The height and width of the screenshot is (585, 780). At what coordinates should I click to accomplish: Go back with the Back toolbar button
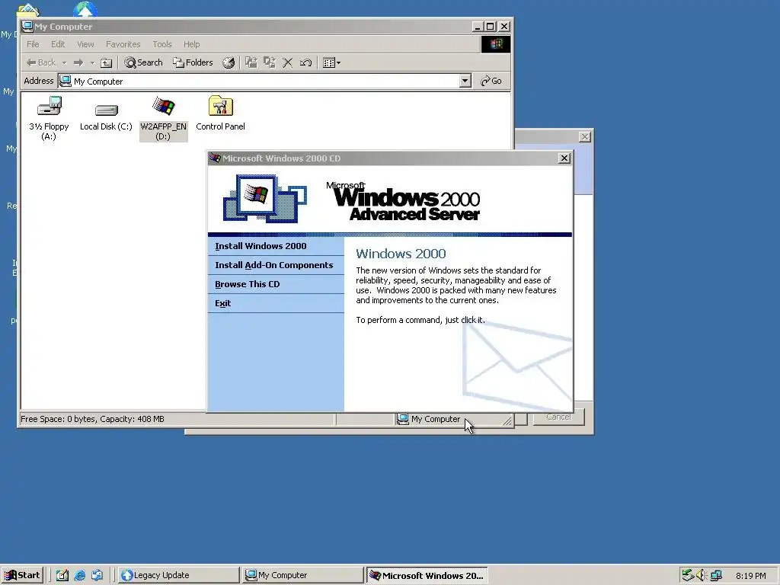click(41, 62)
